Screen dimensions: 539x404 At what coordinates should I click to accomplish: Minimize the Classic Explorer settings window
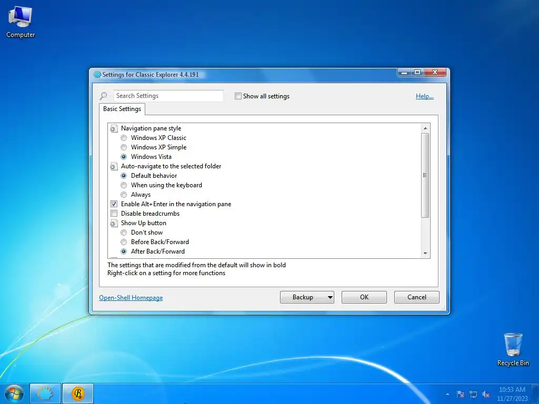click(404, 72)
